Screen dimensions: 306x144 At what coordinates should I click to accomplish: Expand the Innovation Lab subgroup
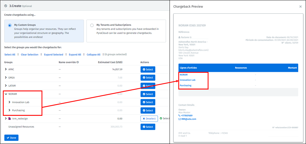(x=9, y=102)
